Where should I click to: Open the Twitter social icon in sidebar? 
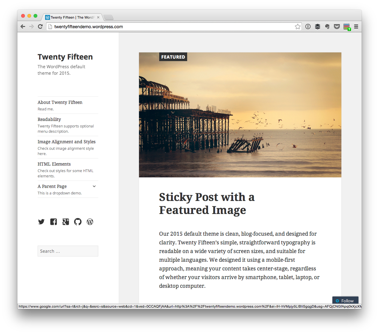pyautogui.click(x=41, y=222)
